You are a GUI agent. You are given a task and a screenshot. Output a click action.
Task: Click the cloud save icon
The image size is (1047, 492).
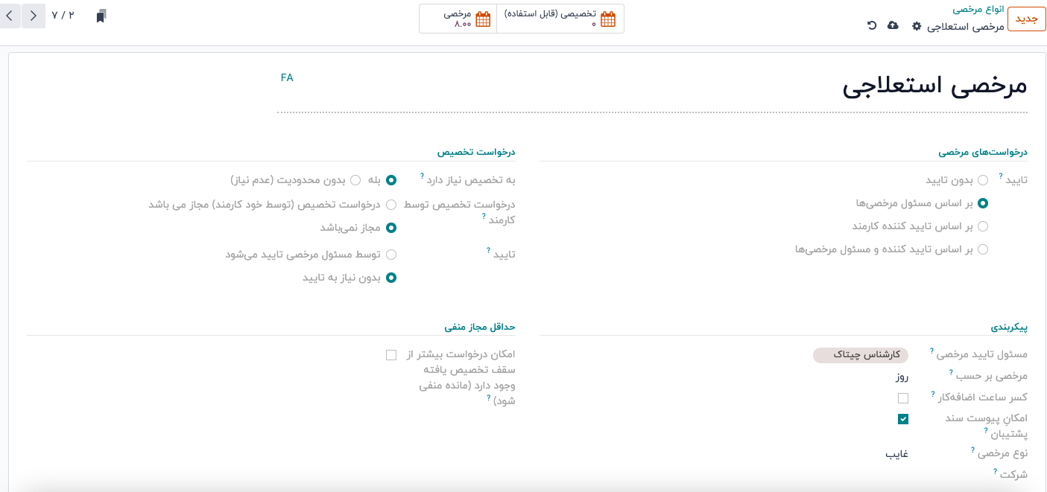pyautogui.click(x=893, y=26)
